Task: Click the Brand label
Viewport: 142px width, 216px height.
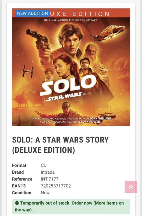Action: coord(18,172)
